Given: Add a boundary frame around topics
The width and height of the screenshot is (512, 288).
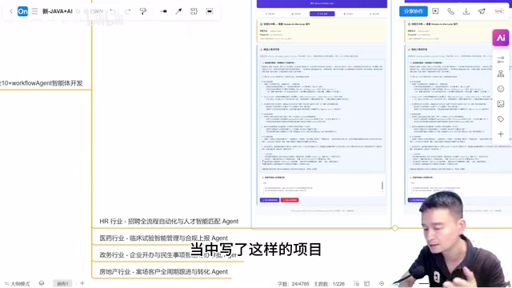Looking at the screenshot, I should (210, 11).
